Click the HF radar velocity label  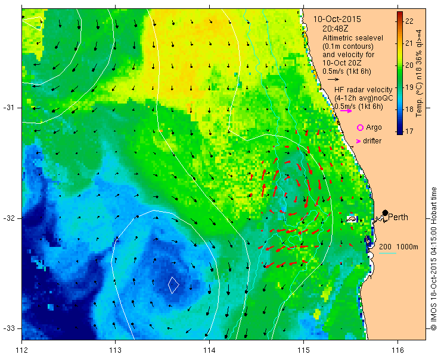363,90
